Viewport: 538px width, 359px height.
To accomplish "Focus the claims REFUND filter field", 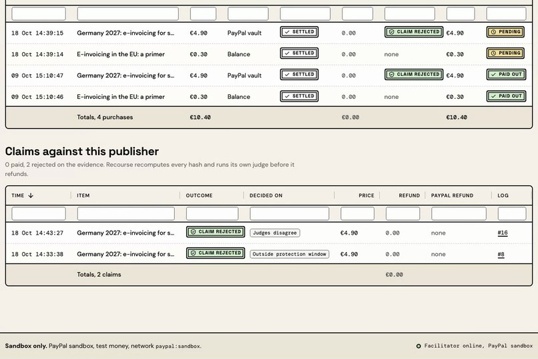I will [x=402, y=214].
